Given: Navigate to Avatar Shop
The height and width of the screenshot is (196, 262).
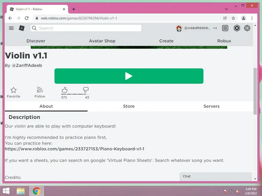Looking at the screenshot, I should tap(102, 41).
